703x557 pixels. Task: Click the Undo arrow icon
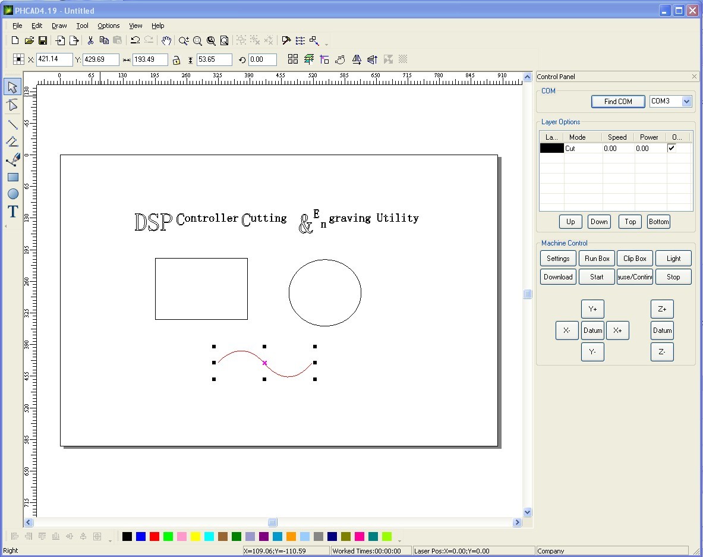pos(135,40)
